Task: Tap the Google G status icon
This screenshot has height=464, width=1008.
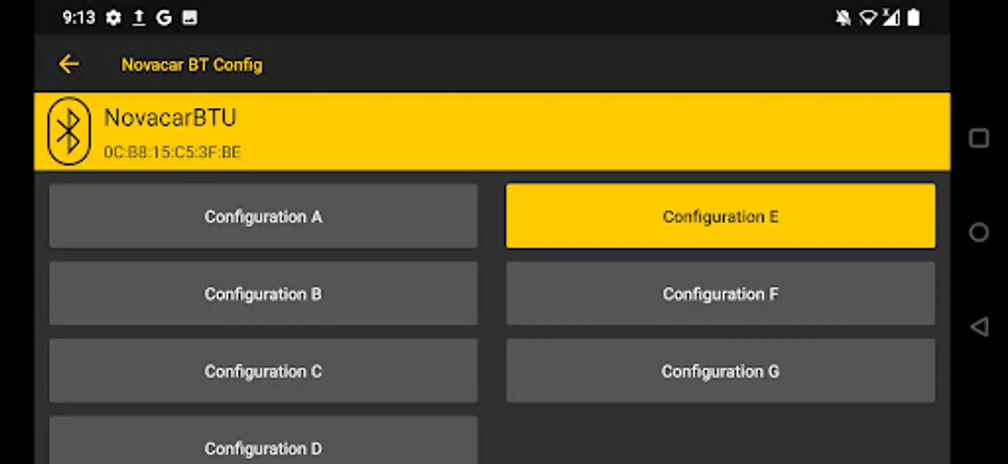Action: pyautogui.click(x=164, y=18)
